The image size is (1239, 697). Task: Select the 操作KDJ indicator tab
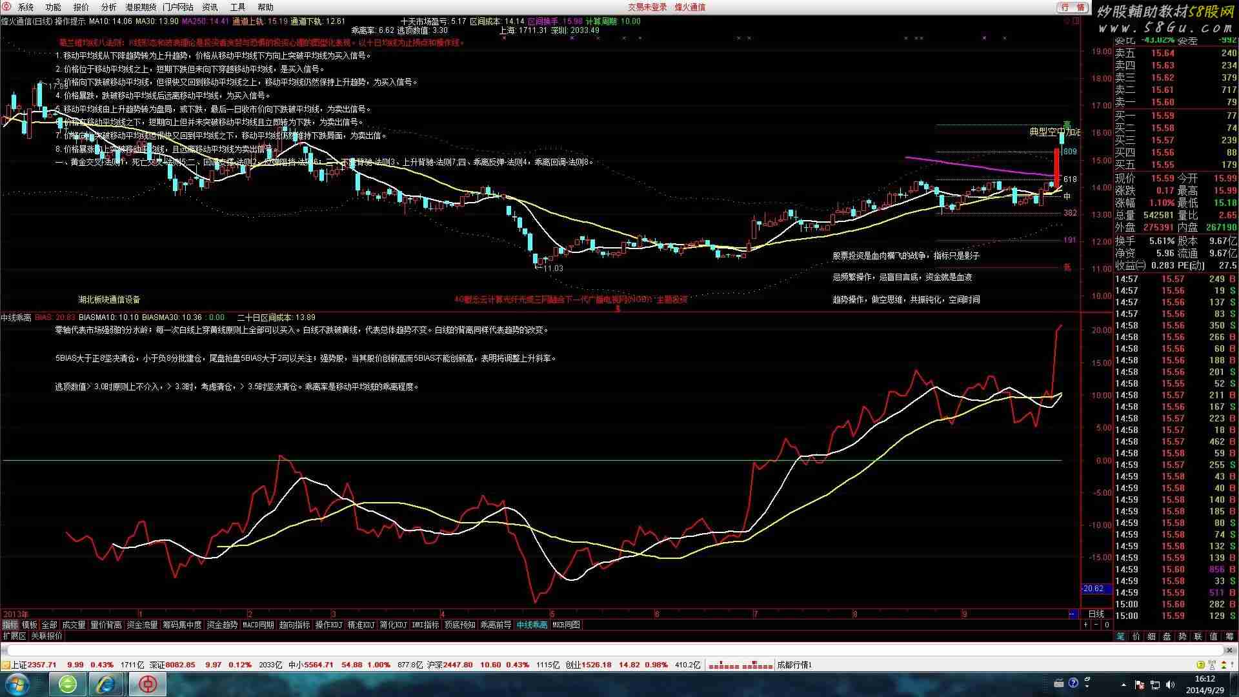pyautogui.click(x=328, y=625)
